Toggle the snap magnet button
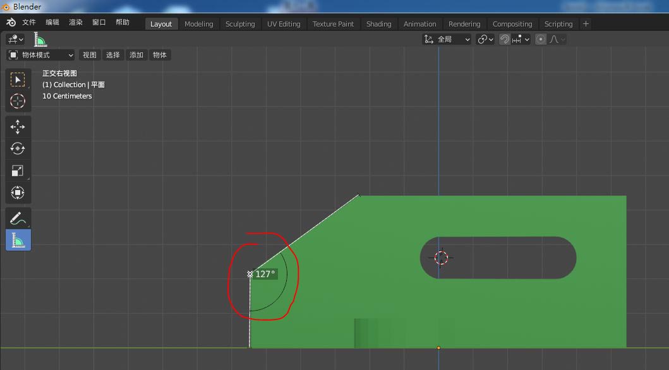 [504, 39]
